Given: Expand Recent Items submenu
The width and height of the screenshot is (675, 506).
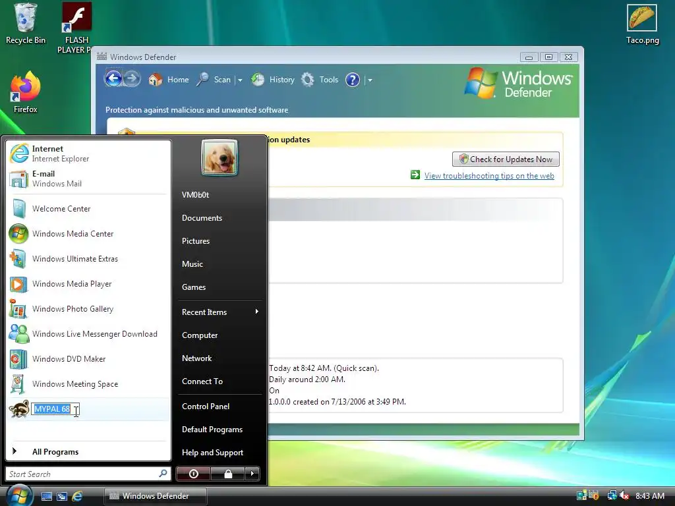Looking at the screenshot, I should click(x=220, y=312).
